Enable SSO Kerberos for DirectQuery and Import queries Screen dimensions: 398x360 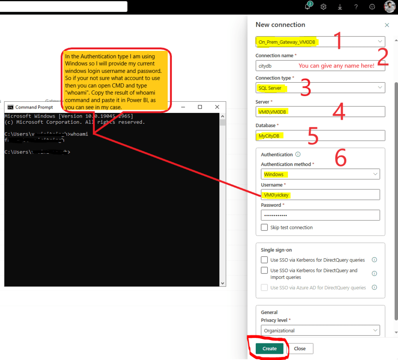(264, 270)
